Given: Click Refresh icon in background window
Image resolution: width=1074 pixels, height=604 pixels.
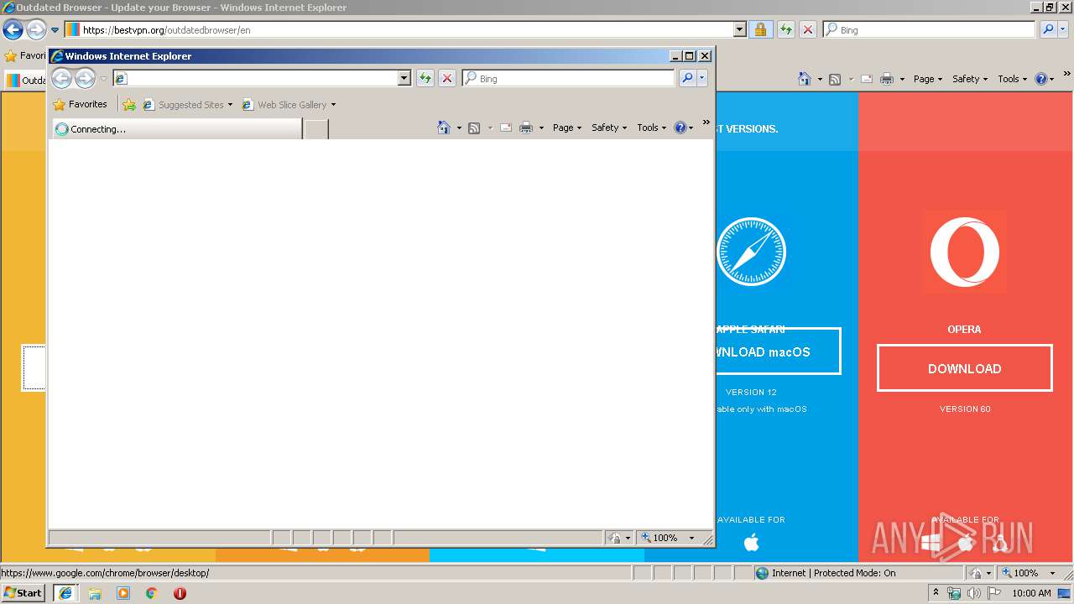Looking at the screenshot, I should [x=786, y=29].
